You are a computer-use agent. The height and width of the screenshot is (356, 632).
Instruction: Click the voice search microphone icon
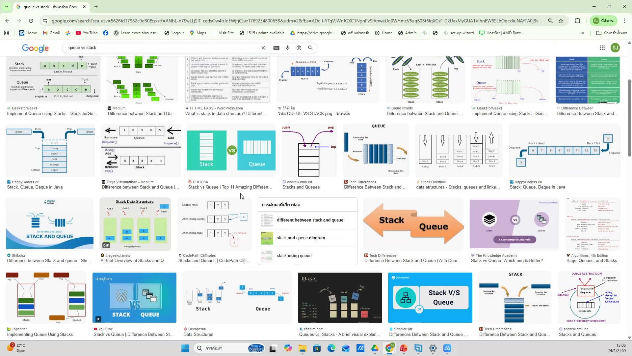click(x=288, y=48)
